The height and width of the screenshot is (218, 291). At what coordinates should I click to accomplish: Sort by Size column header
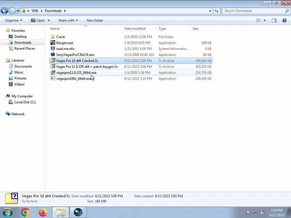click(196, 29)
